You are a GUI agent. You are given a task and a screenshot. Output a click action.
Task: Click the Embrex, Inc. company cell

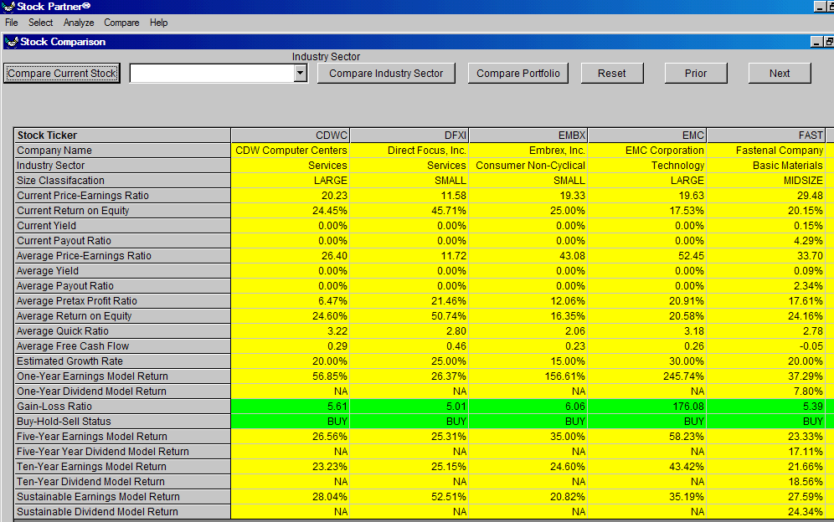click(528, 151)
